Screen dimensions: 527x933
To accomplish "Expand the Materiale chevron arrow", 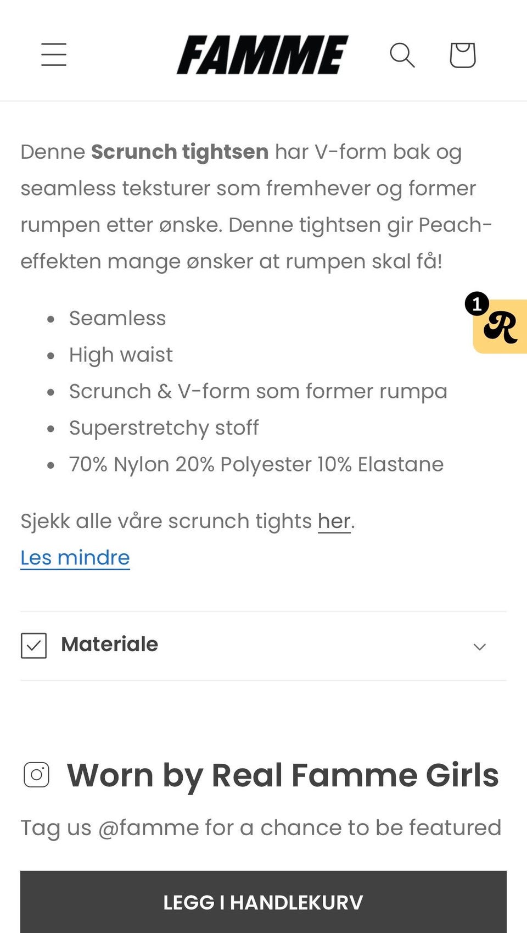I will point(480,646).
